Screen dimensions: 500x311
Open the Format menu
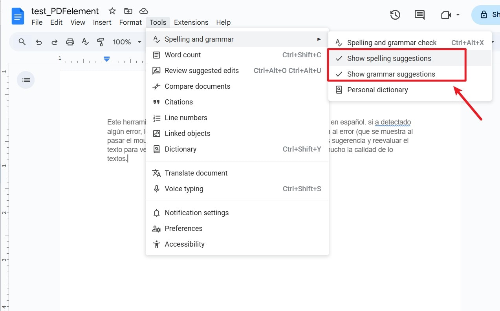(x=130, y=22)
